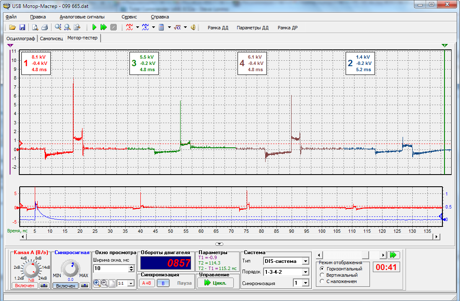Save data with the floppy disk icon
The height and width of the screenshot is (301, 460).
(x=22, y=28)
